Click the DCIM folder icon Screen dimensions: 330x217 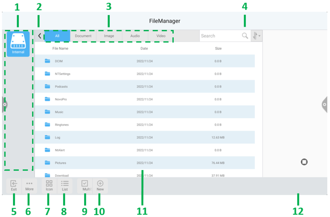47,61
